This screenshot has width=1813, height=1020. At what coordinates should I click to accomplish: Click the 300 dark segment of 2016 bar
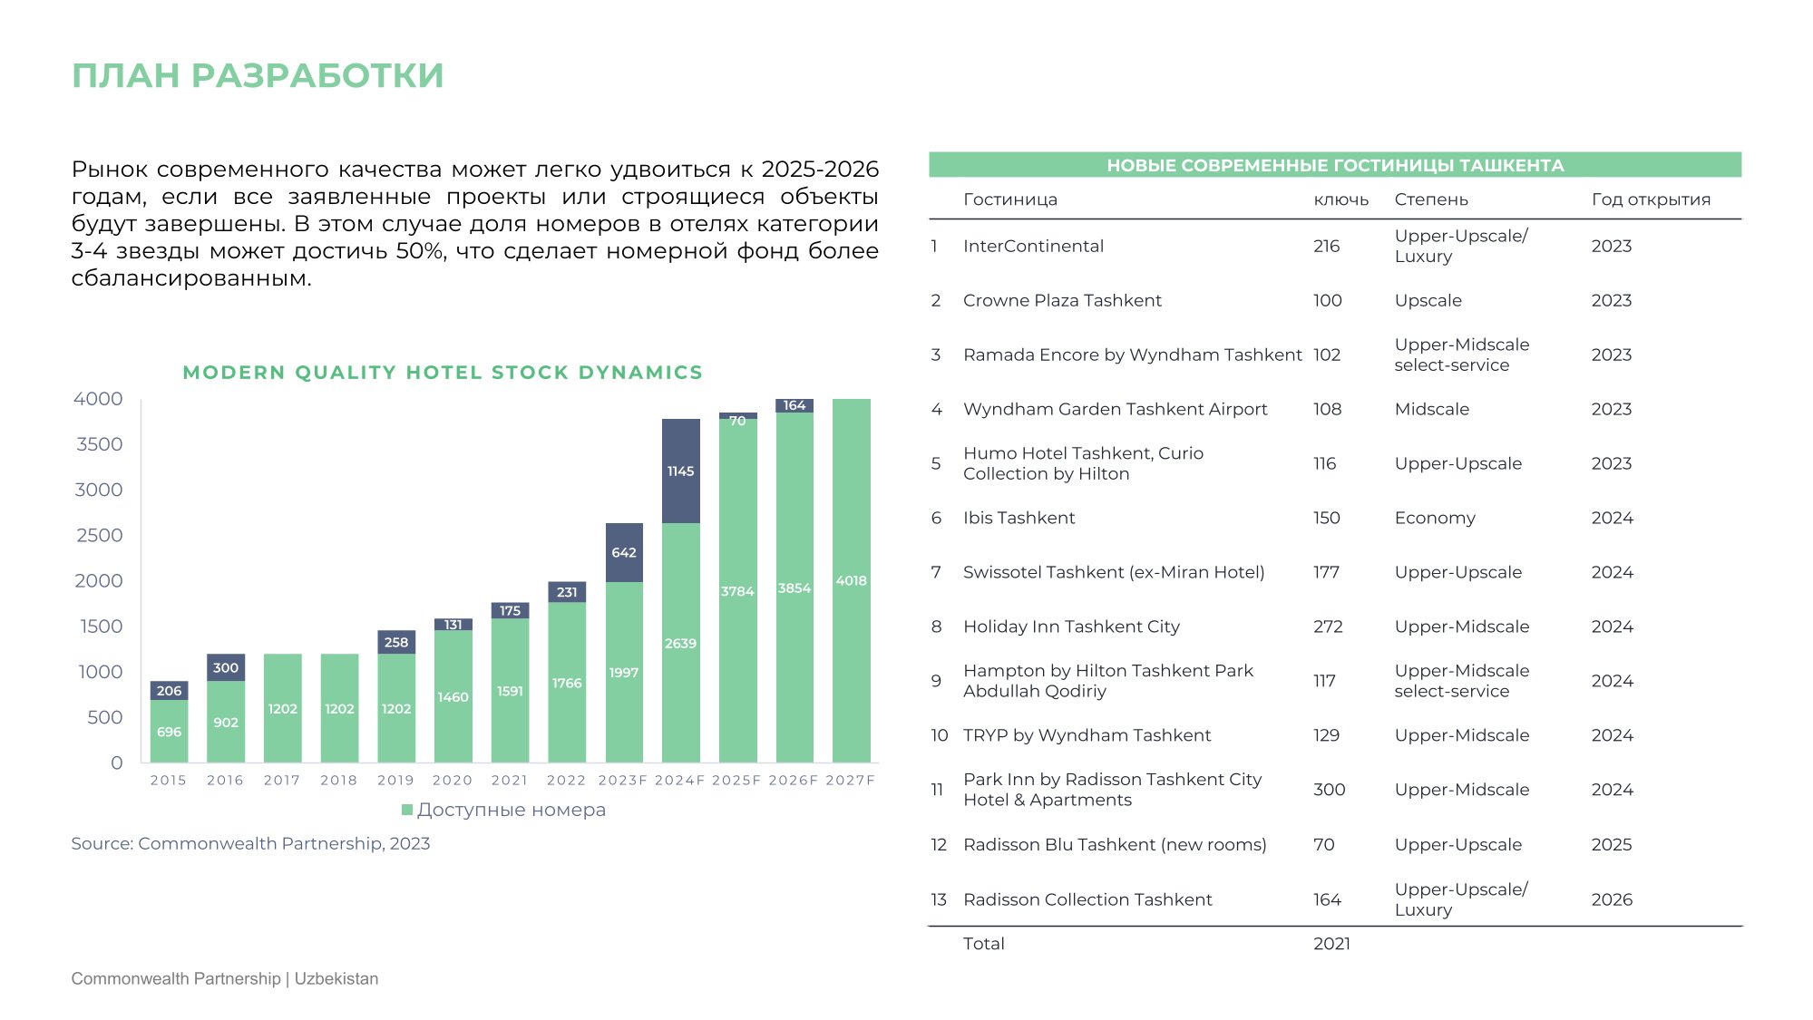click(x=226, y=667)
